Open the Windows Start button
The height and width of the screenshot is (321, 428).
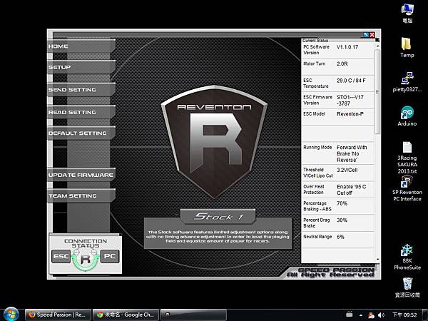[x=11, y=314]
